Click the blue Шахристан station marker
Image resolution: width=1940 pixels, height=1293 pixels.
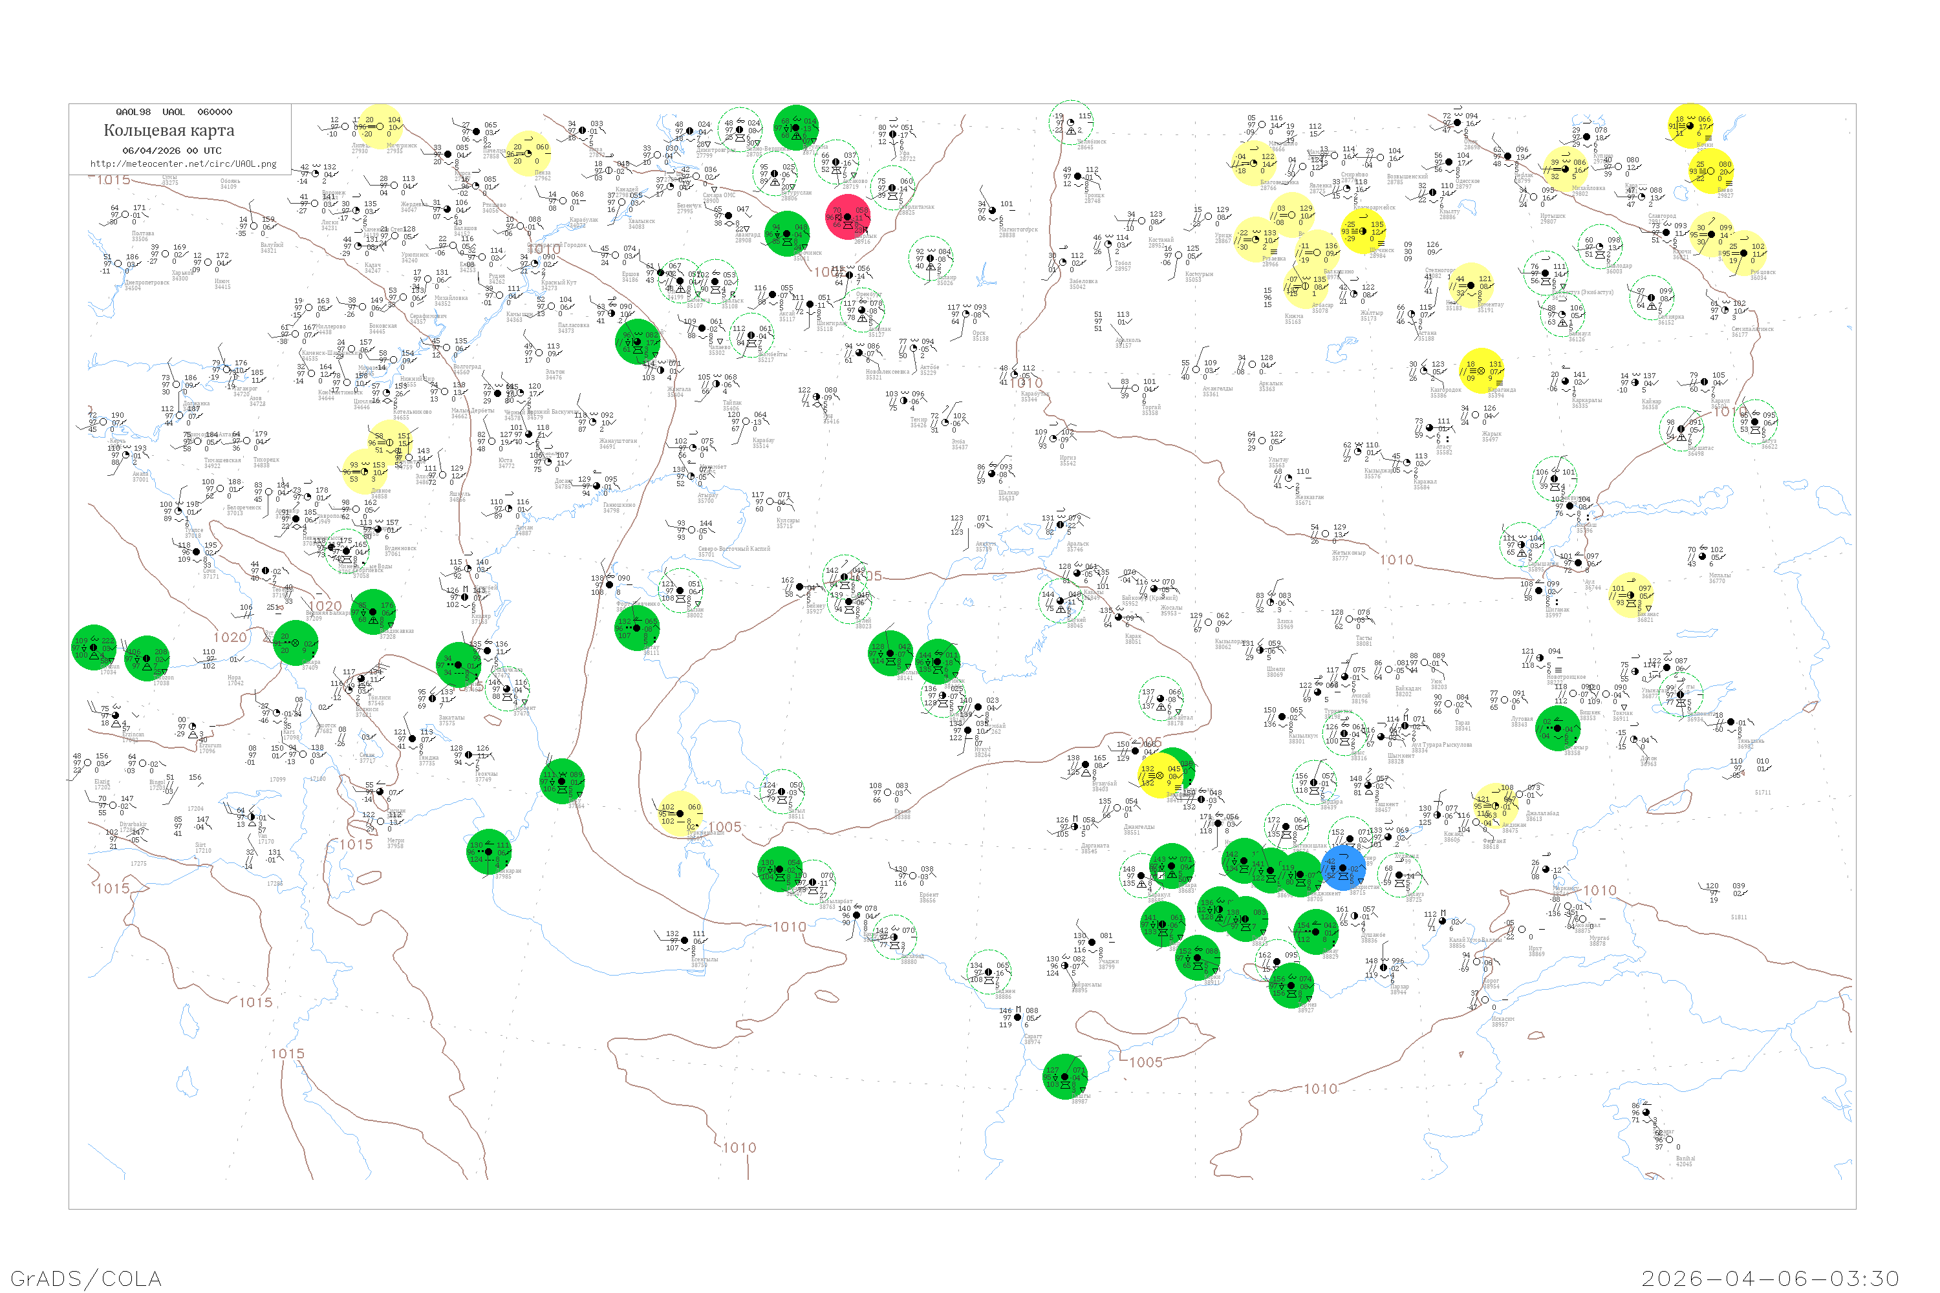1343,868
